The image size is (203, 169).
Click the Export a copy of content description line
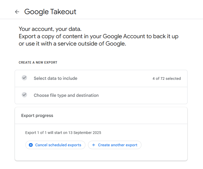coord(98,36)
